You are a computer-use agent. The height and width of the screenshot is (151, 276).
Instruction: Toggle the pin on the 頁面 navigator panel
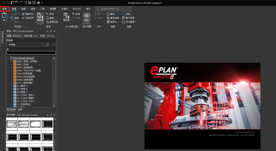click(x=51, y=31)
